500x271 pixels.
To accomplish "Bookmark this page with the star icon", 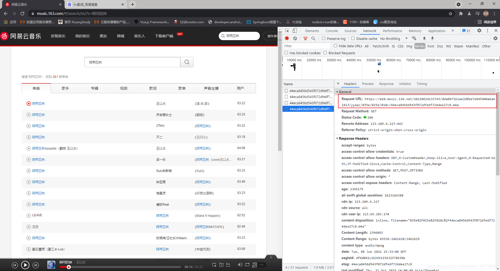I will pos(451,14).
